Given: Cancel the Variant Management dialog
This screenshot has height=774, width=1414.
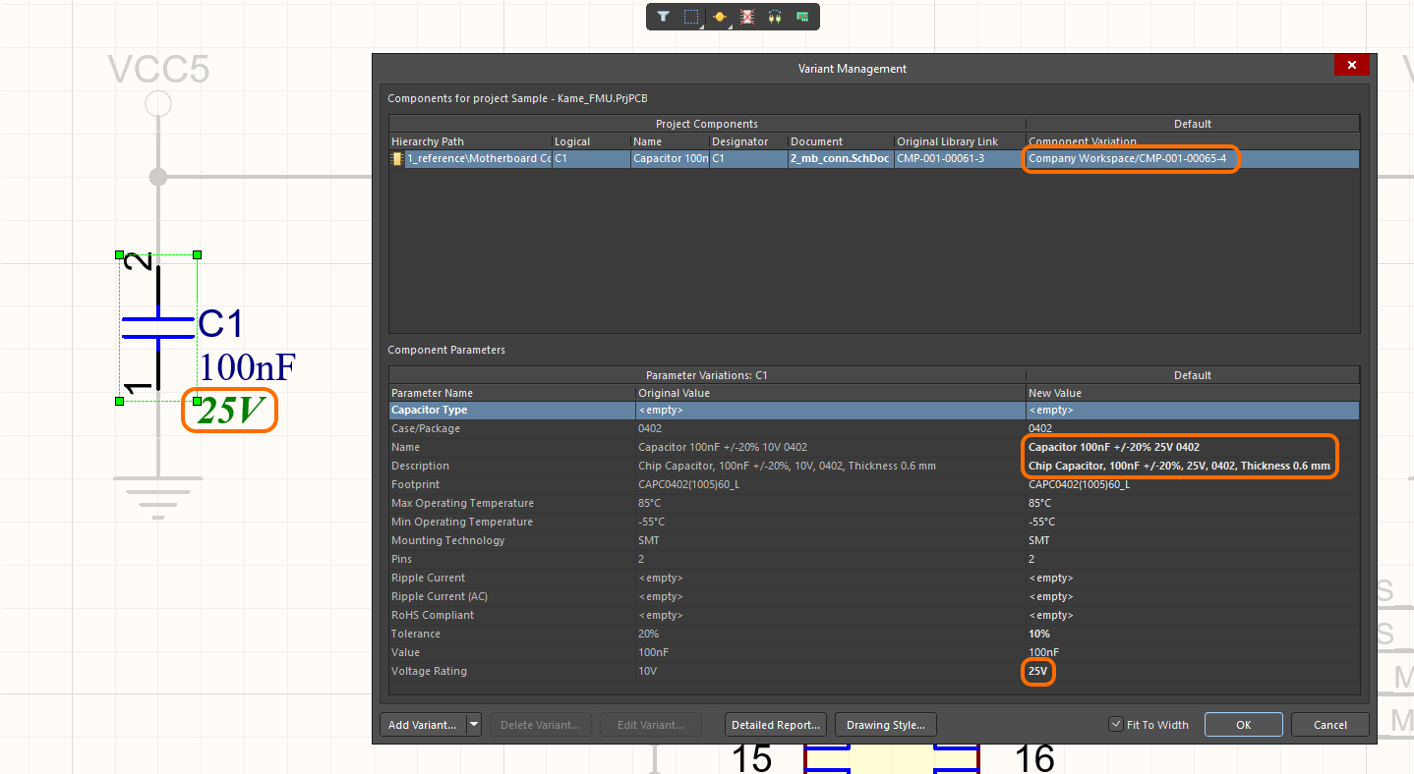Looking at the screenshot, I should (x=1329, y=725).
